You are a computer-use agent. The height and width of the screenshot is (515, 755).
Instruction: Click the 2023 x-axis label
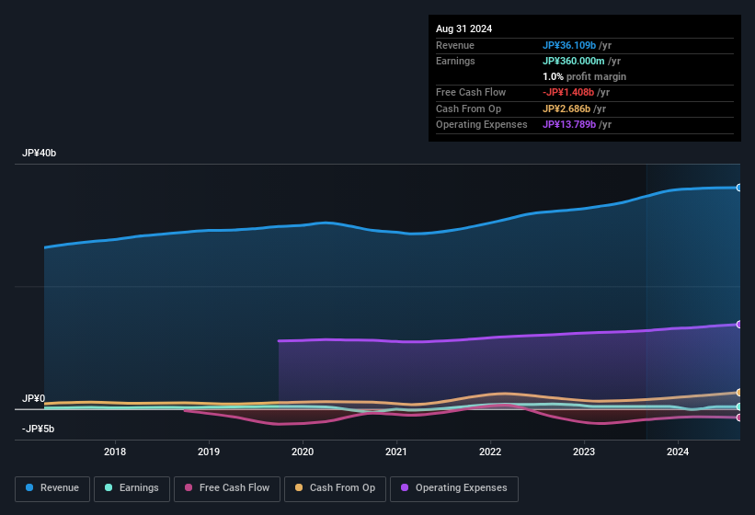coord(584,452)
